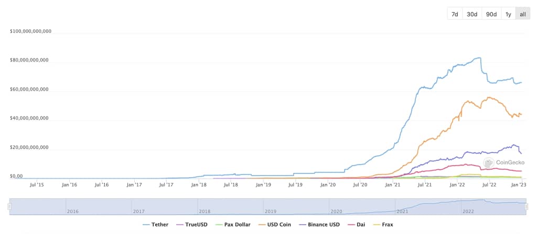Click 2016 label in range navigator

point(72,212)
